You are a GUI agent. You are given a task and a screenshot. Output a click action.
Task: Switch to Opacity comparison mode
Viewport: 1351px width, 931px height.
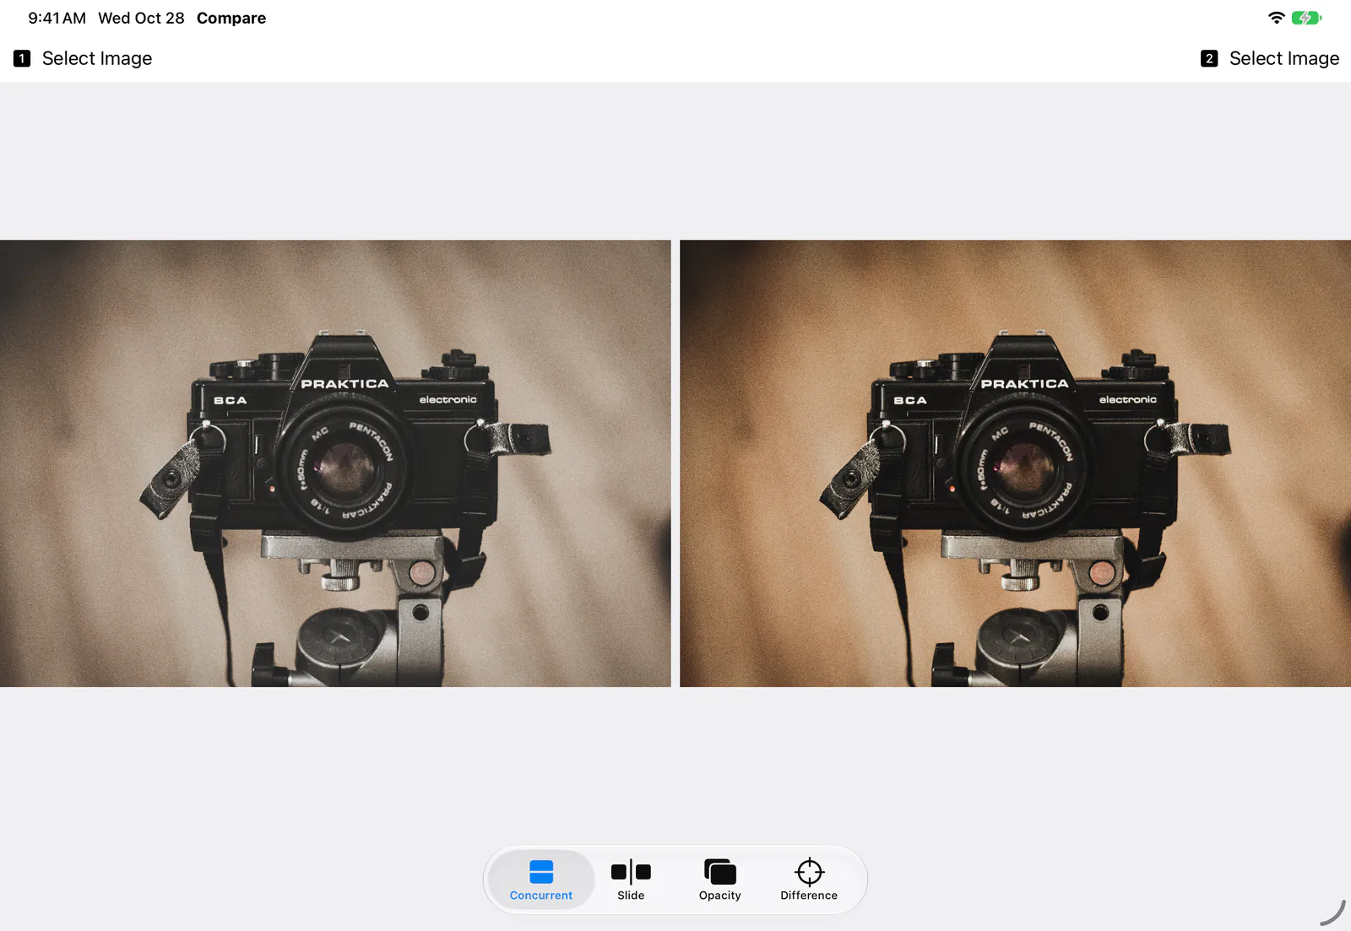point(719,880)
